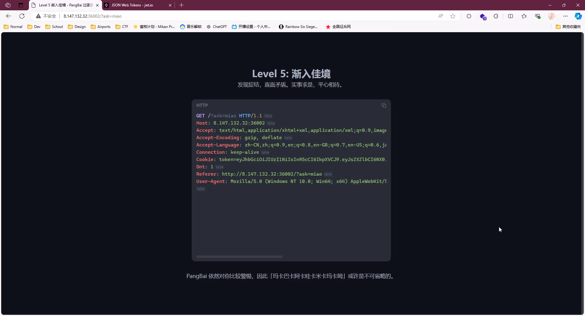Open the split screen view

(x=511, y=16)
